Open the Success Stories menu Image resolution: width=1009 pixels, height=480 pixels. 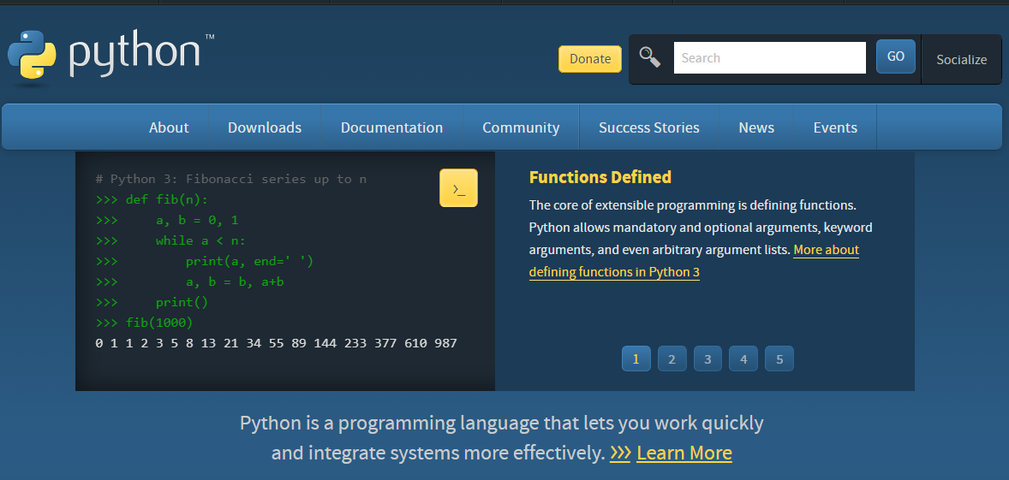click(x=648, y=127)
